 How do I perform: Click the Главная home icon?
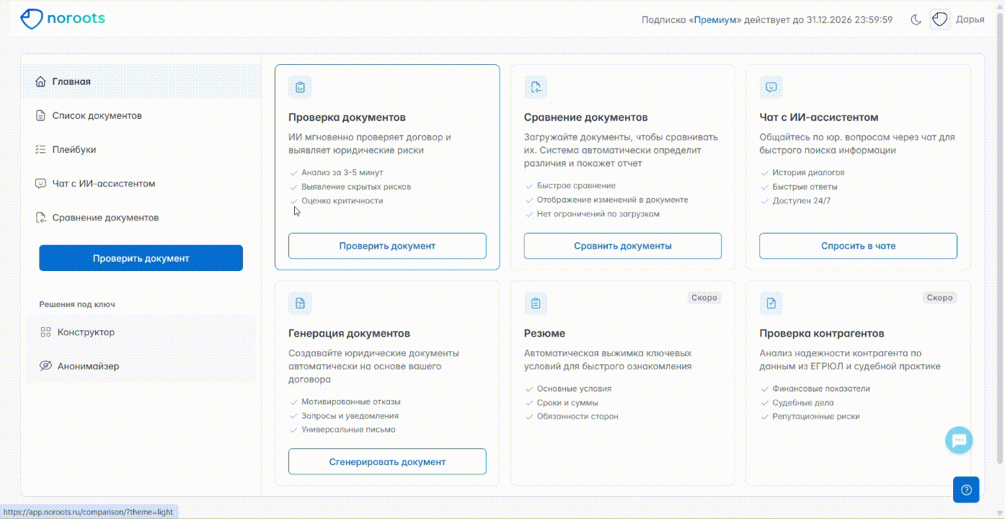[40, 81]
